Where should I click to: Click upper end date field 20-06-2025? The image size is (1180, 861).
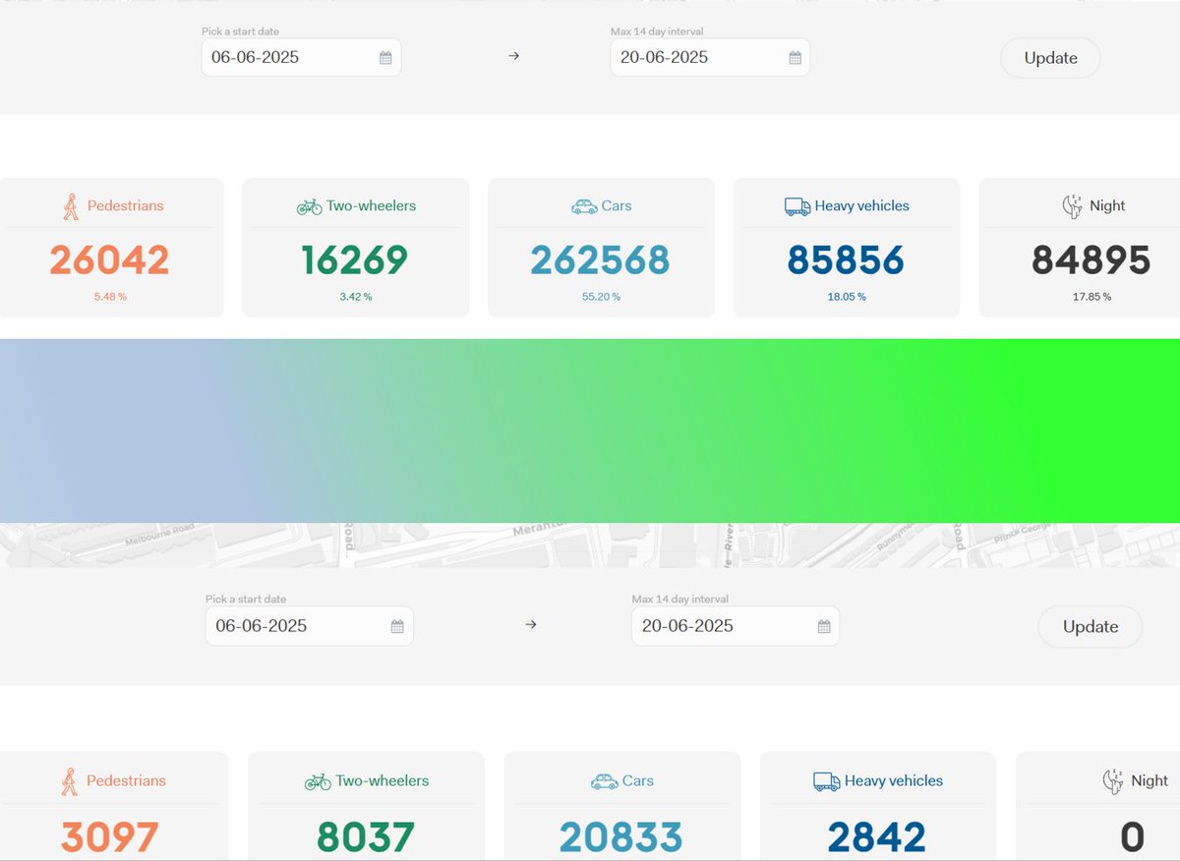pos(710,57)
